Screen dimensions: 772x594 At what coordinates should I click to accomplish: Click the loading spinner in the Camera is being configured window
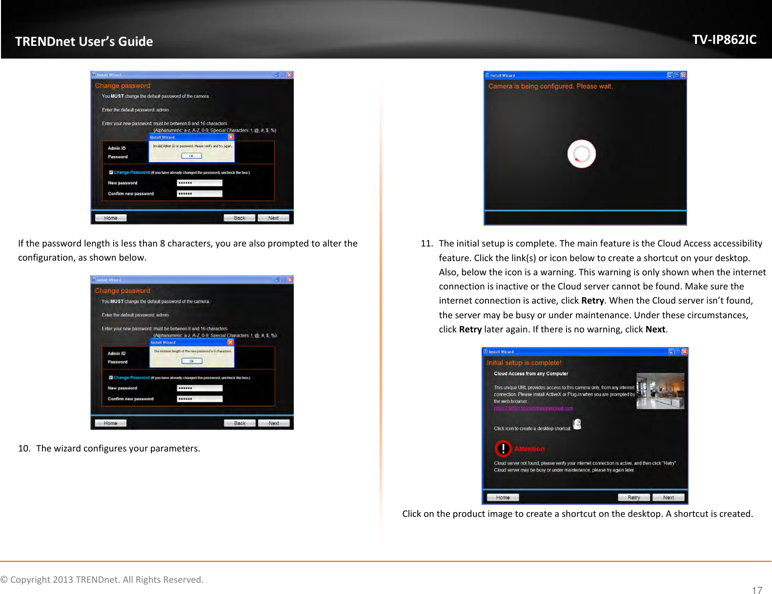click(x=582, y=154)
